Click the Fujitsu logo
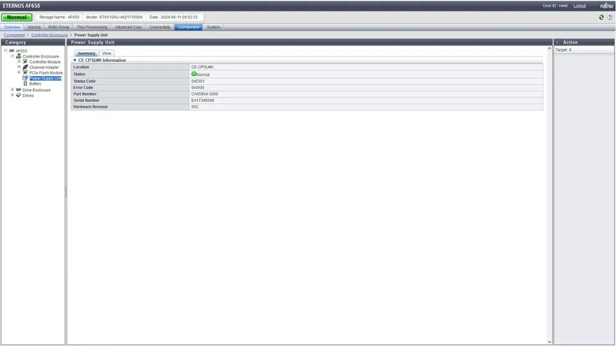The height and width of the screenshot is (346, 616). coord(606,5)
